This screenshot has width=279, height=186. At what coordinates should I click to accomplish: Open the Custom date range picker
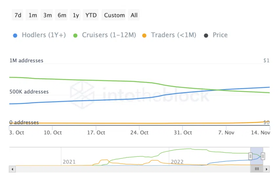tap(115, 15)
